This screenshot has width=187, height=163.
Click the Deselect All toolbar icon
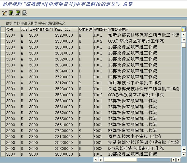[x=24, y=12]
